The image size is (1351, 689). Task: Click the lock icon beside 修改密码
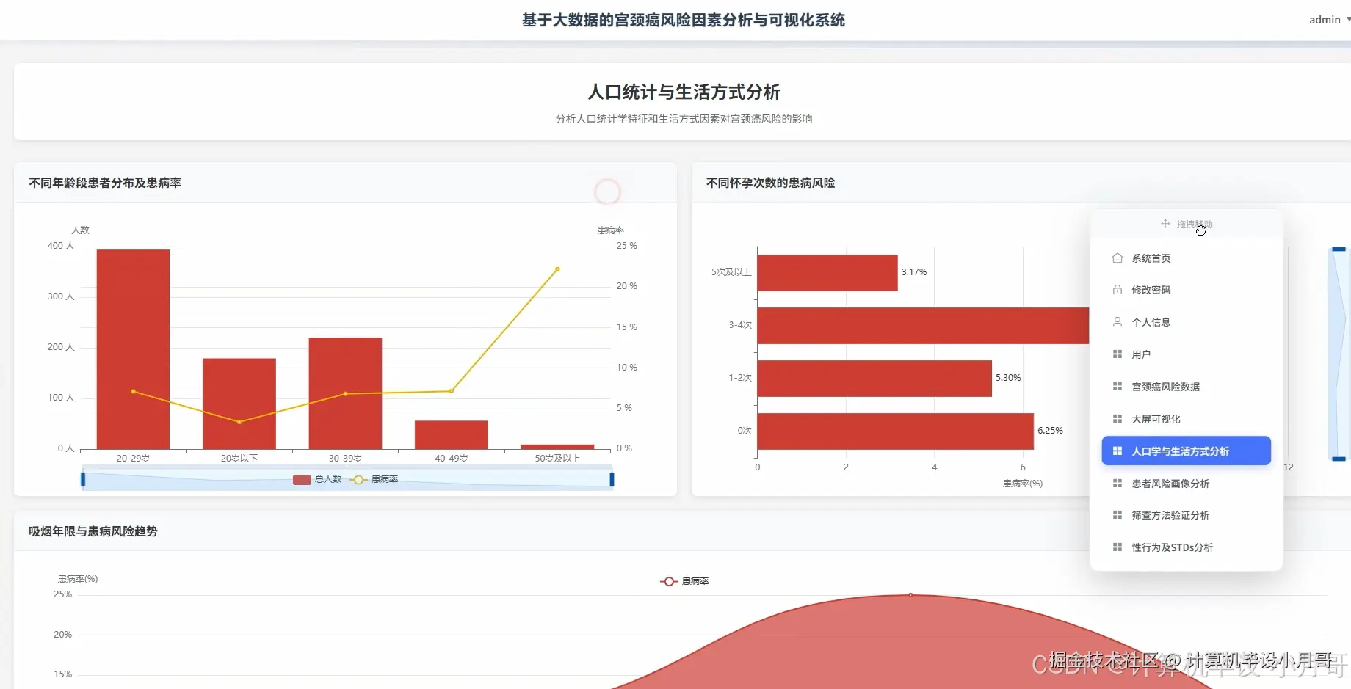click(x=1117, y=290)
